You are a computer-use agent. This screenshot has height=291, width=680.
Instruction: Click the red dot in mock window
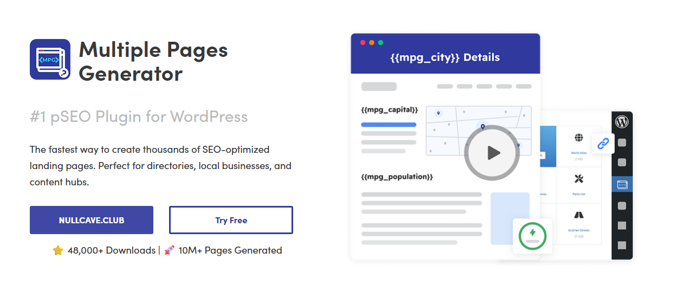362,42
